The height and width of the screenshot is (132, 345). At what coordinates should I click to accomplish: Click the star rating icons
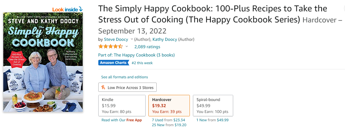(x=110, y=47)
